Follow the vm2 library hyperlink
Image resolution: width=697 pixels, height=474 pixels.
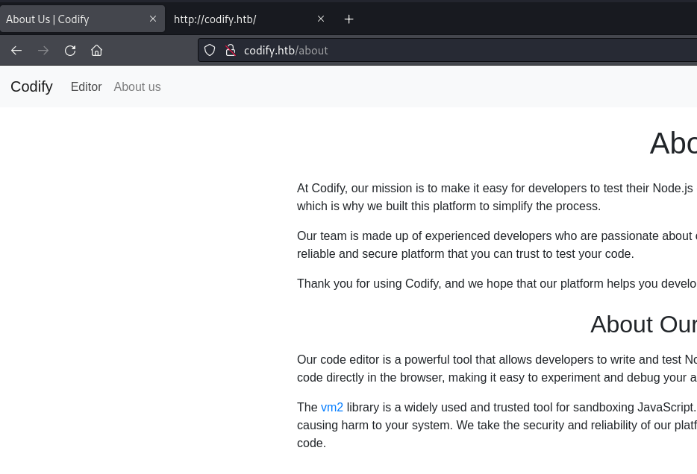[332, 407]
